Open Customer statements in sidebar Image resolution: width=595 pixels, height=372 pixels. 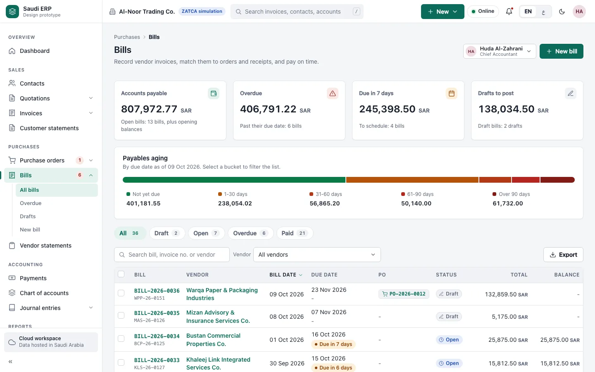pyautogui.click(x=51, y=128)
